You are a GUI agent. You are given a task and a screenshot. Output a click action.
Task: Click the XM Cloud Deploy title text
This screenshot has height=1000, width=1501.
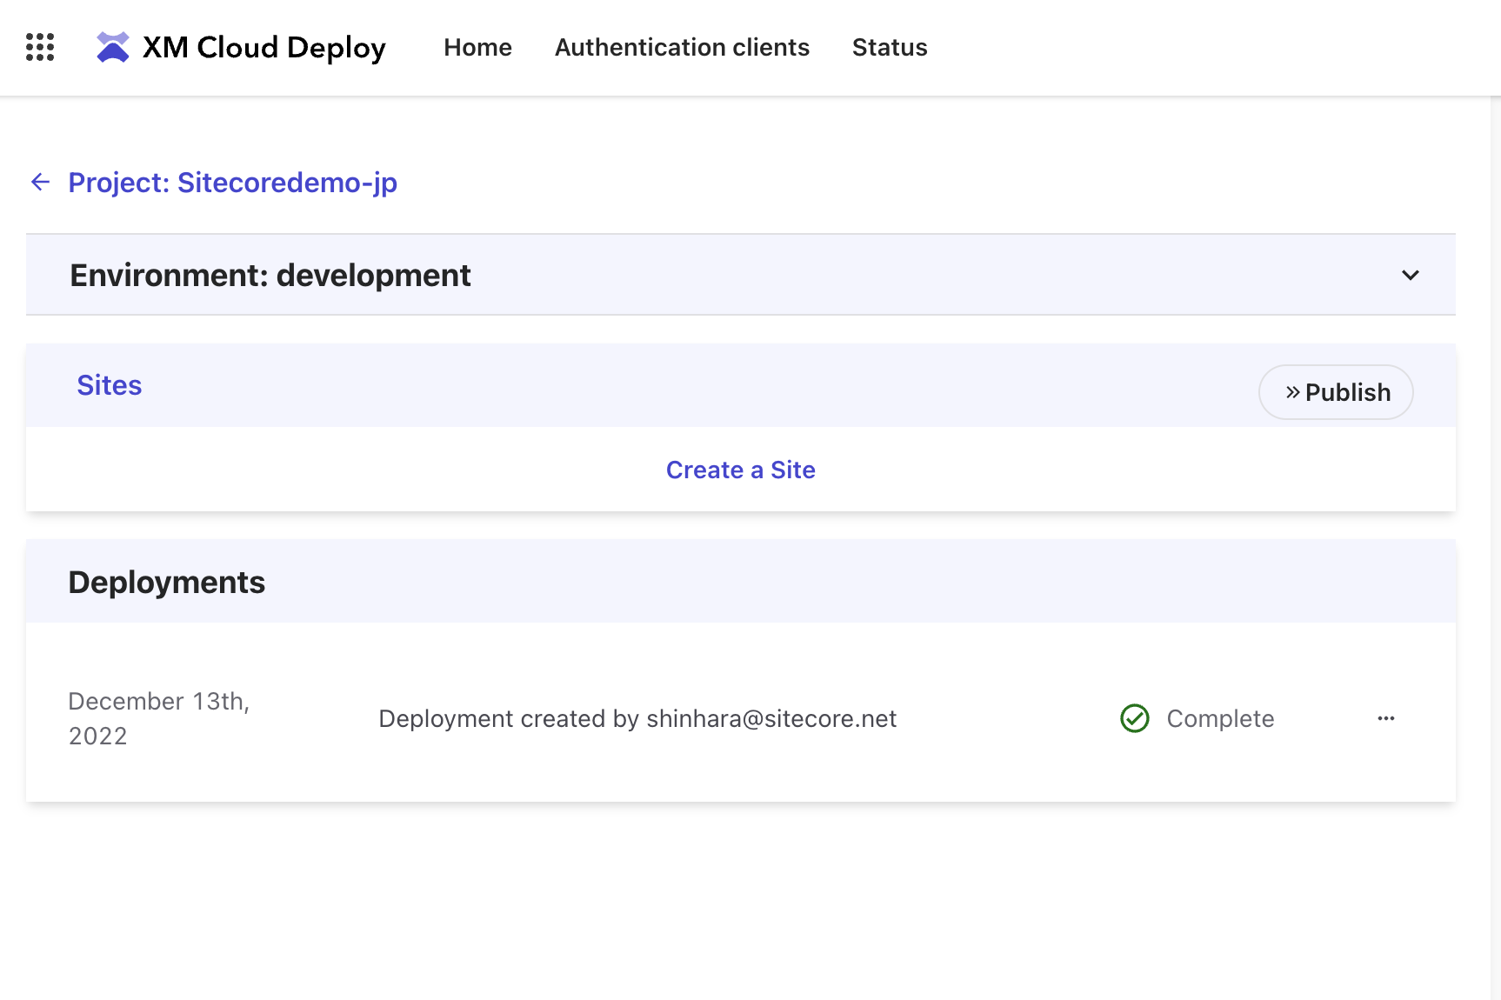pyautogui.click(x=264, y=48)
